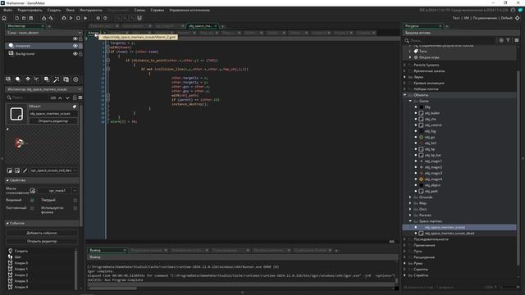Select Аларм 2 event in list

click(21, 275)
